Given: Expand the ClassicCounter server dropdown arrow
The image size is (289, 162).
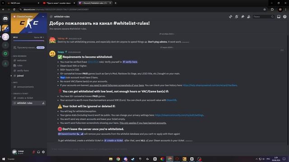Looking at the screenshot, I should pyautogui.click(x=43, y=17).
